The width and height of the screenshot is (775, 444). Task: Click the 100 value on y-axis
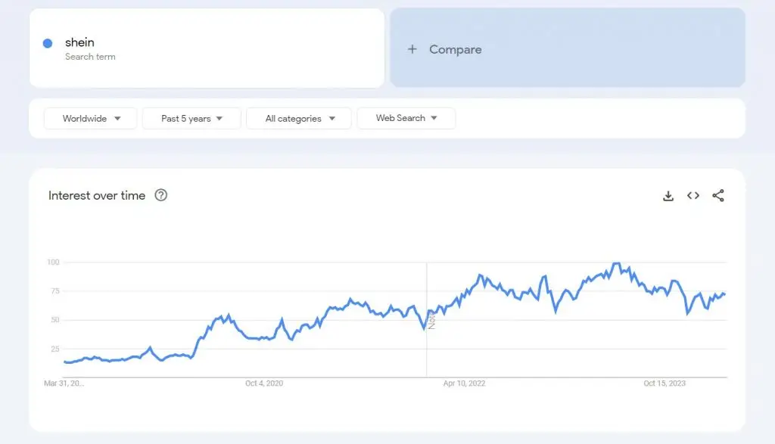click(53, 262)
